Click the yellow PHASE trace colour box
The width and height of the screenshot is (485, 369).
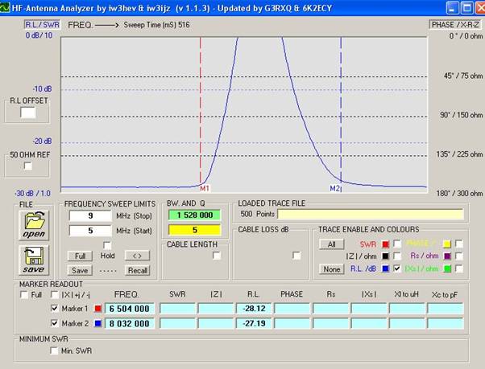coord(446,244)
